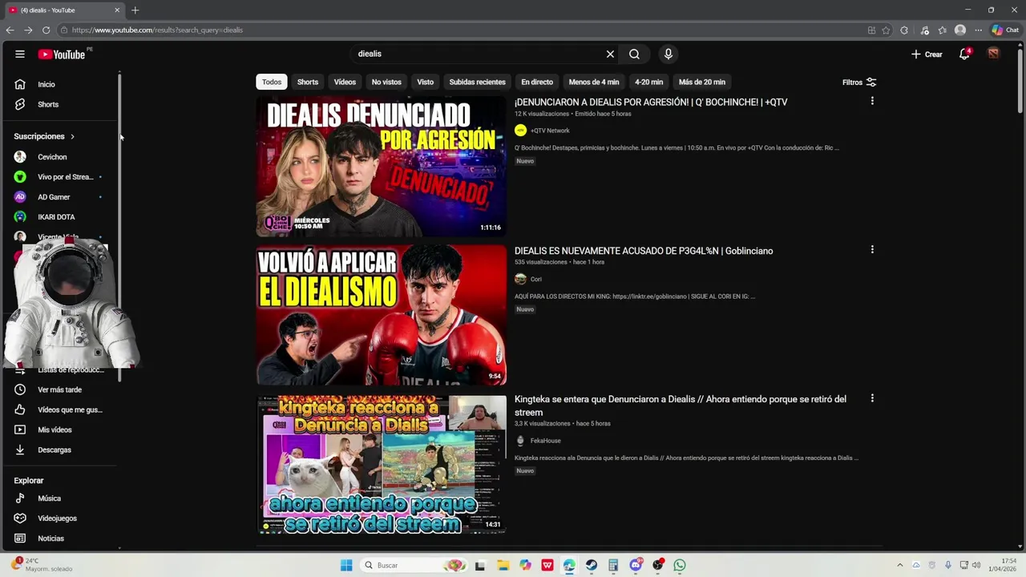The image size is (1026, 577).
Task: Open Cori channel link
Action: click(536, 279)
